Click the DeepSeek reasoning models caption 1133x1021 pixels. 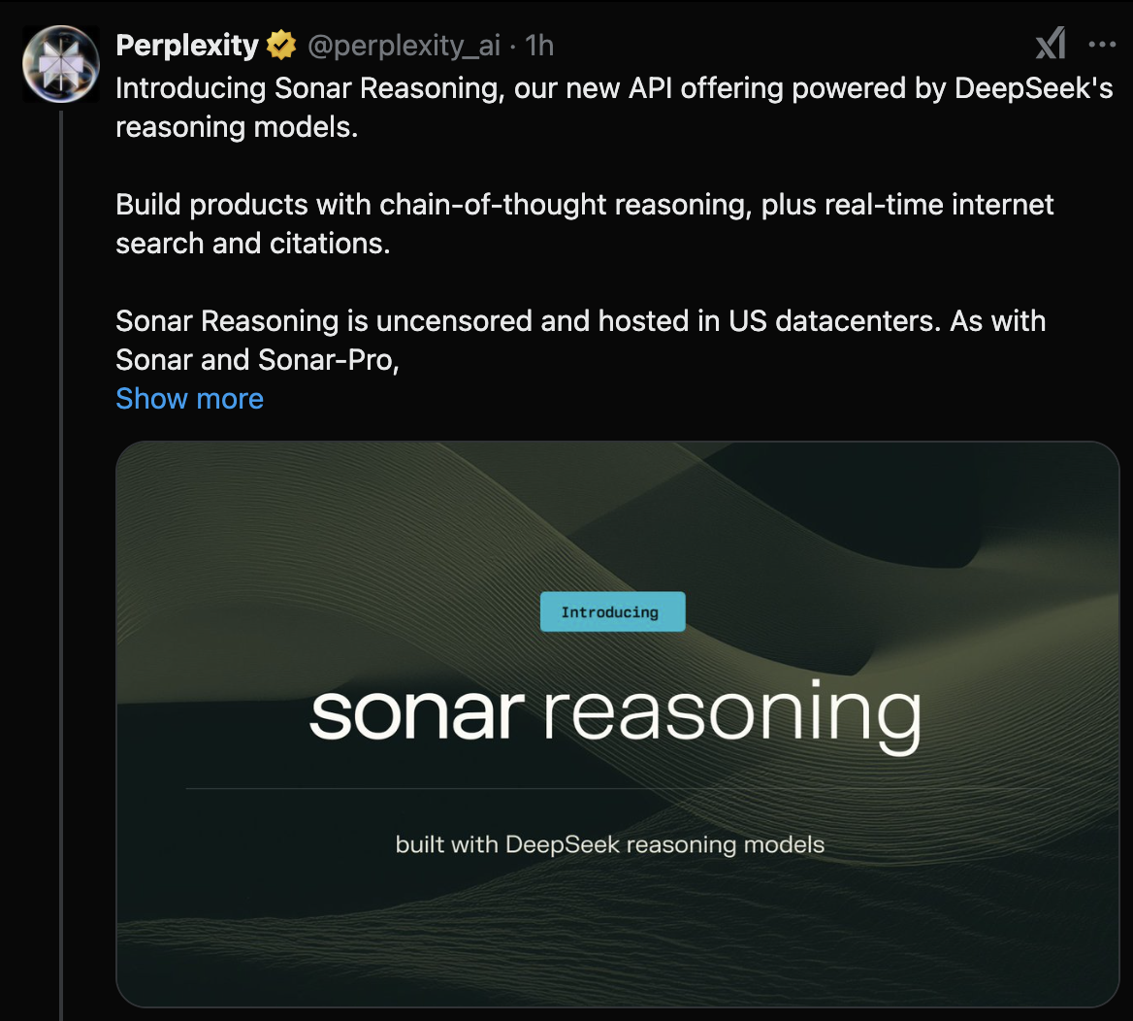coord(609,844)
